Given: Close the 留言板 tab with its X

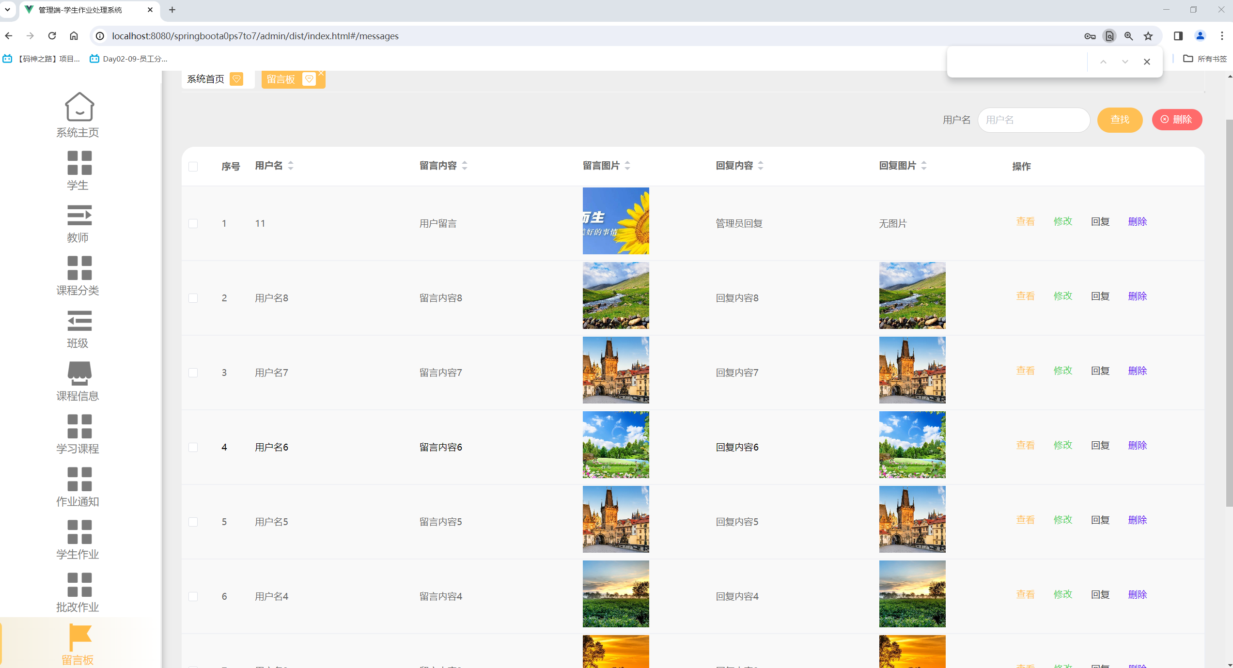Looking at the screenshot, I should (x=321, y=73).
